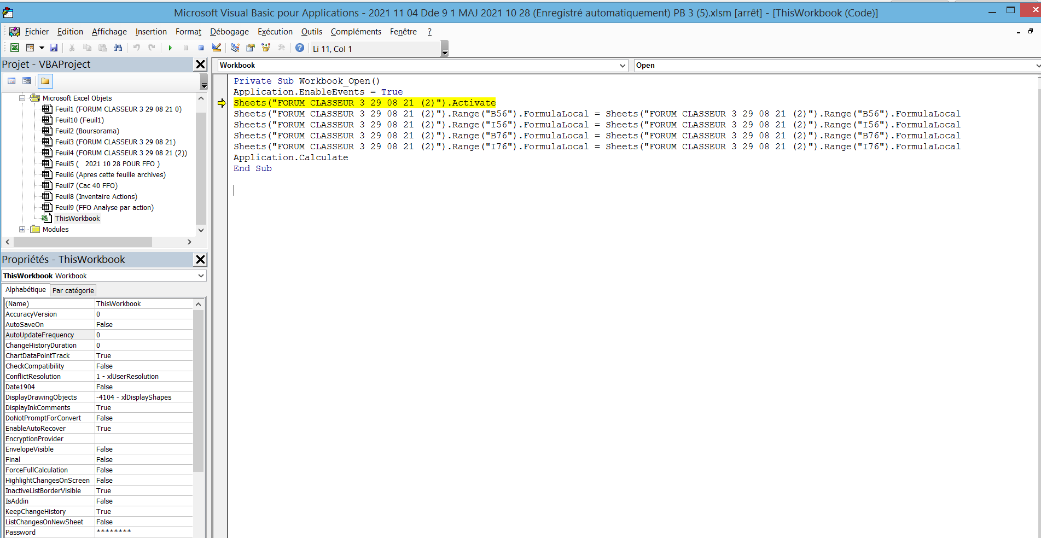Toggle Design Mode icon in toolbar
Image resolution: width=1041 pixels, height=538 pixels.
217,48
